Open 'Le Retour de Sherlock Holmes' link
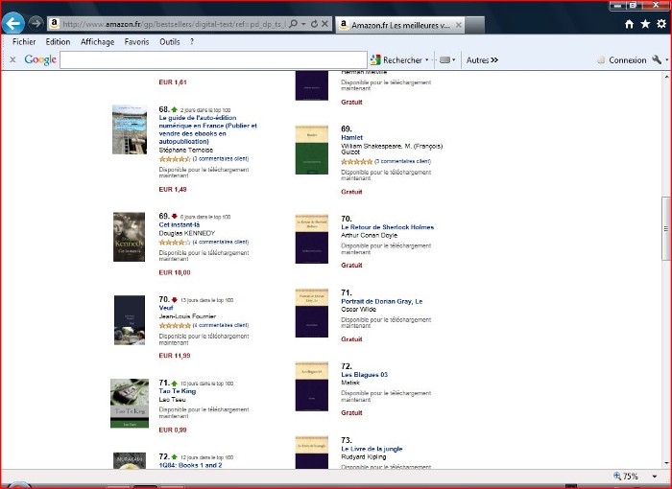The height and width of the screenshot is (489, 672). (388, 227)
